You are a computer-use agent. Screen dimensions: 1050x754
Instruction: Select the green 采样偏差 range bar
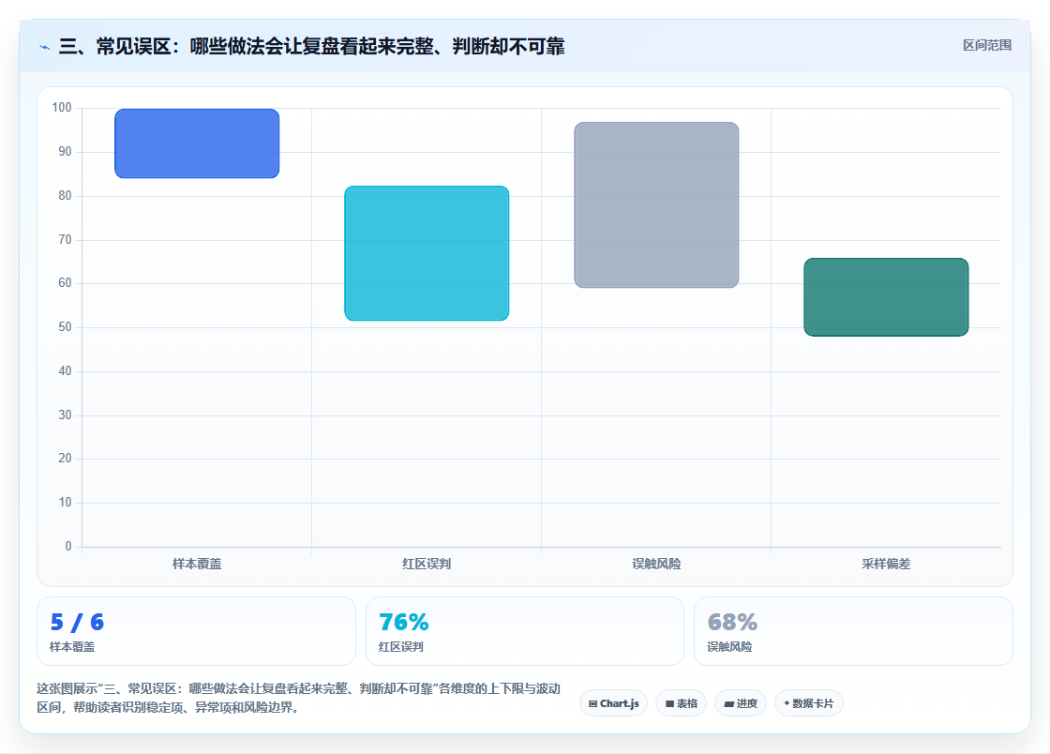886,296
